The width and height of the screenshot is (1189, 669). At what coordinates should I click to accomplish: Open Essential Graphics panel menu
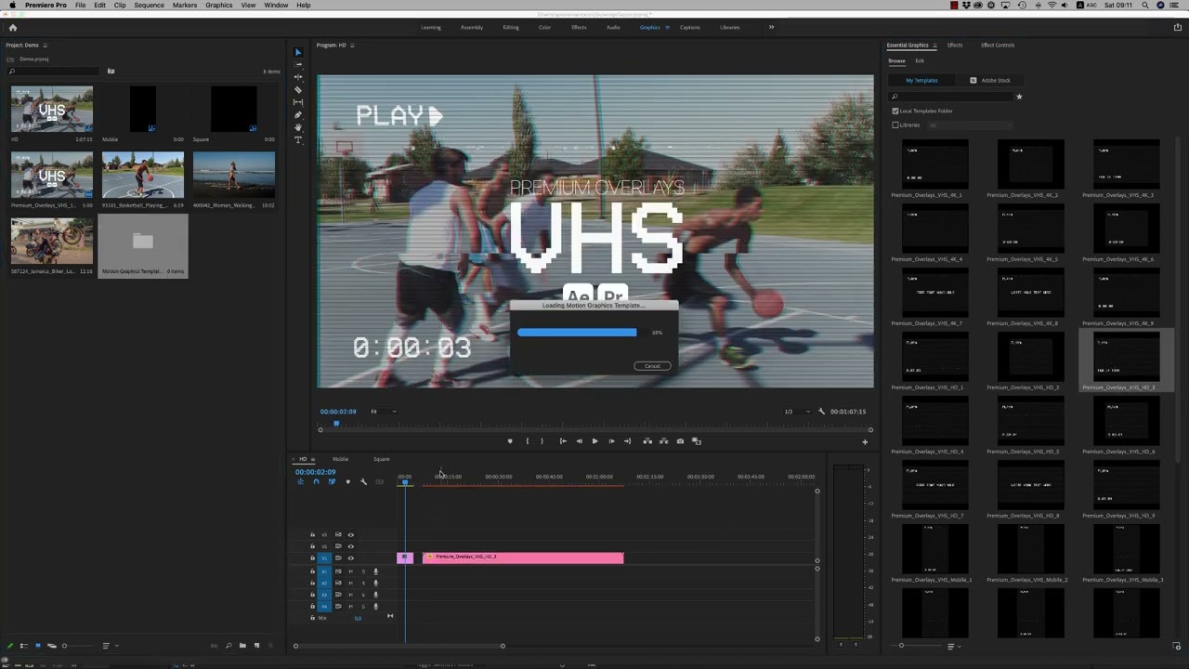click(x=934, y=45)
